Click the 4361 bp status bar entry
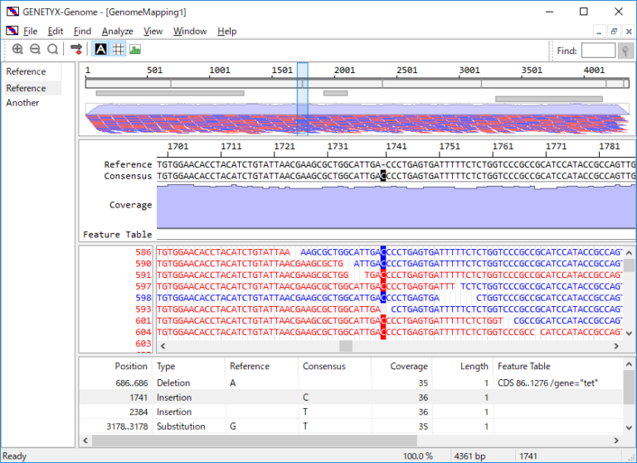 click(469, 456)
